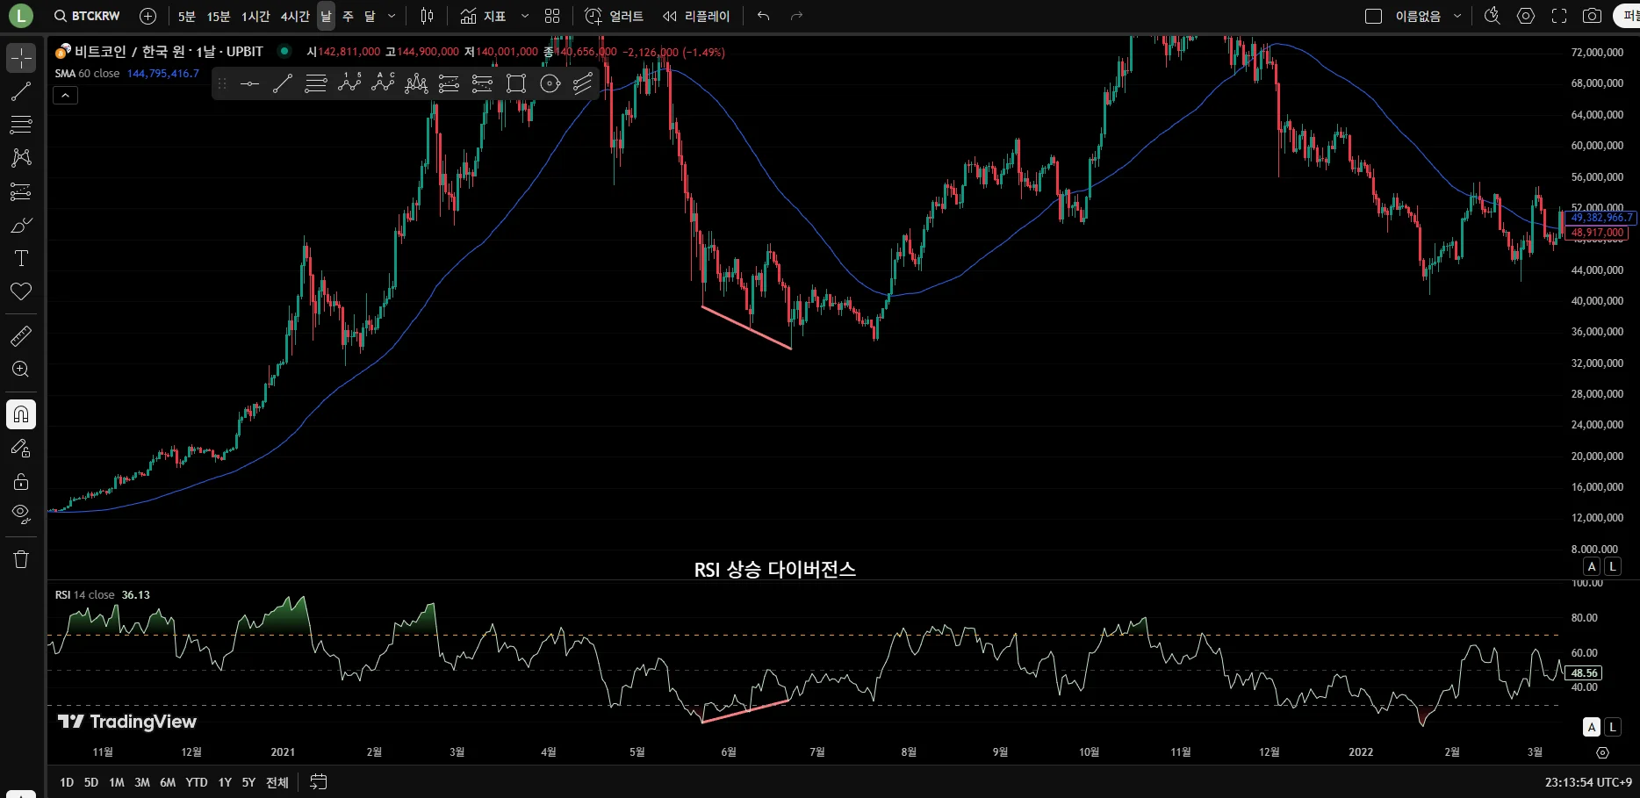Open the Fibonacci tools group in left sidebar
Image resolution: width=1640 pixels, height=798 pixels.
click(x=21, y=125)
